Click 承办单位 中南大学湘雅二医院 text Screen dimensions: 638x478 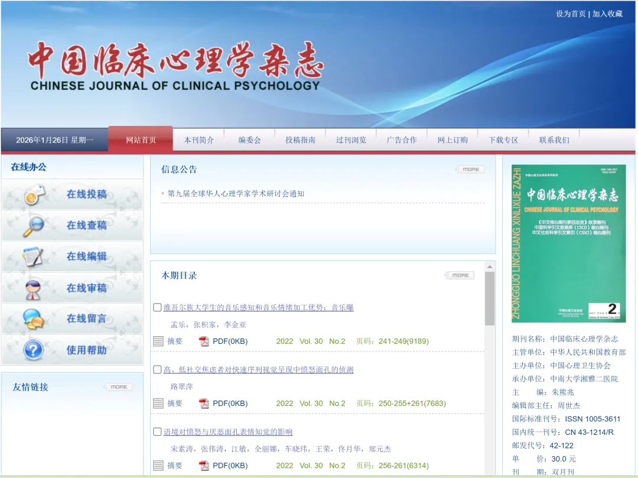pos(565,379)
